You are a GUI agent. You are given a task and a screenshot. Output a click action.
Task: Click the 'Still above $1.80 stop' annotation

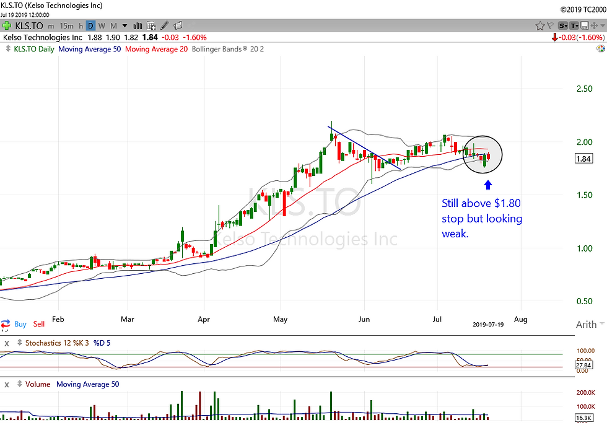[x=482, y=218]
